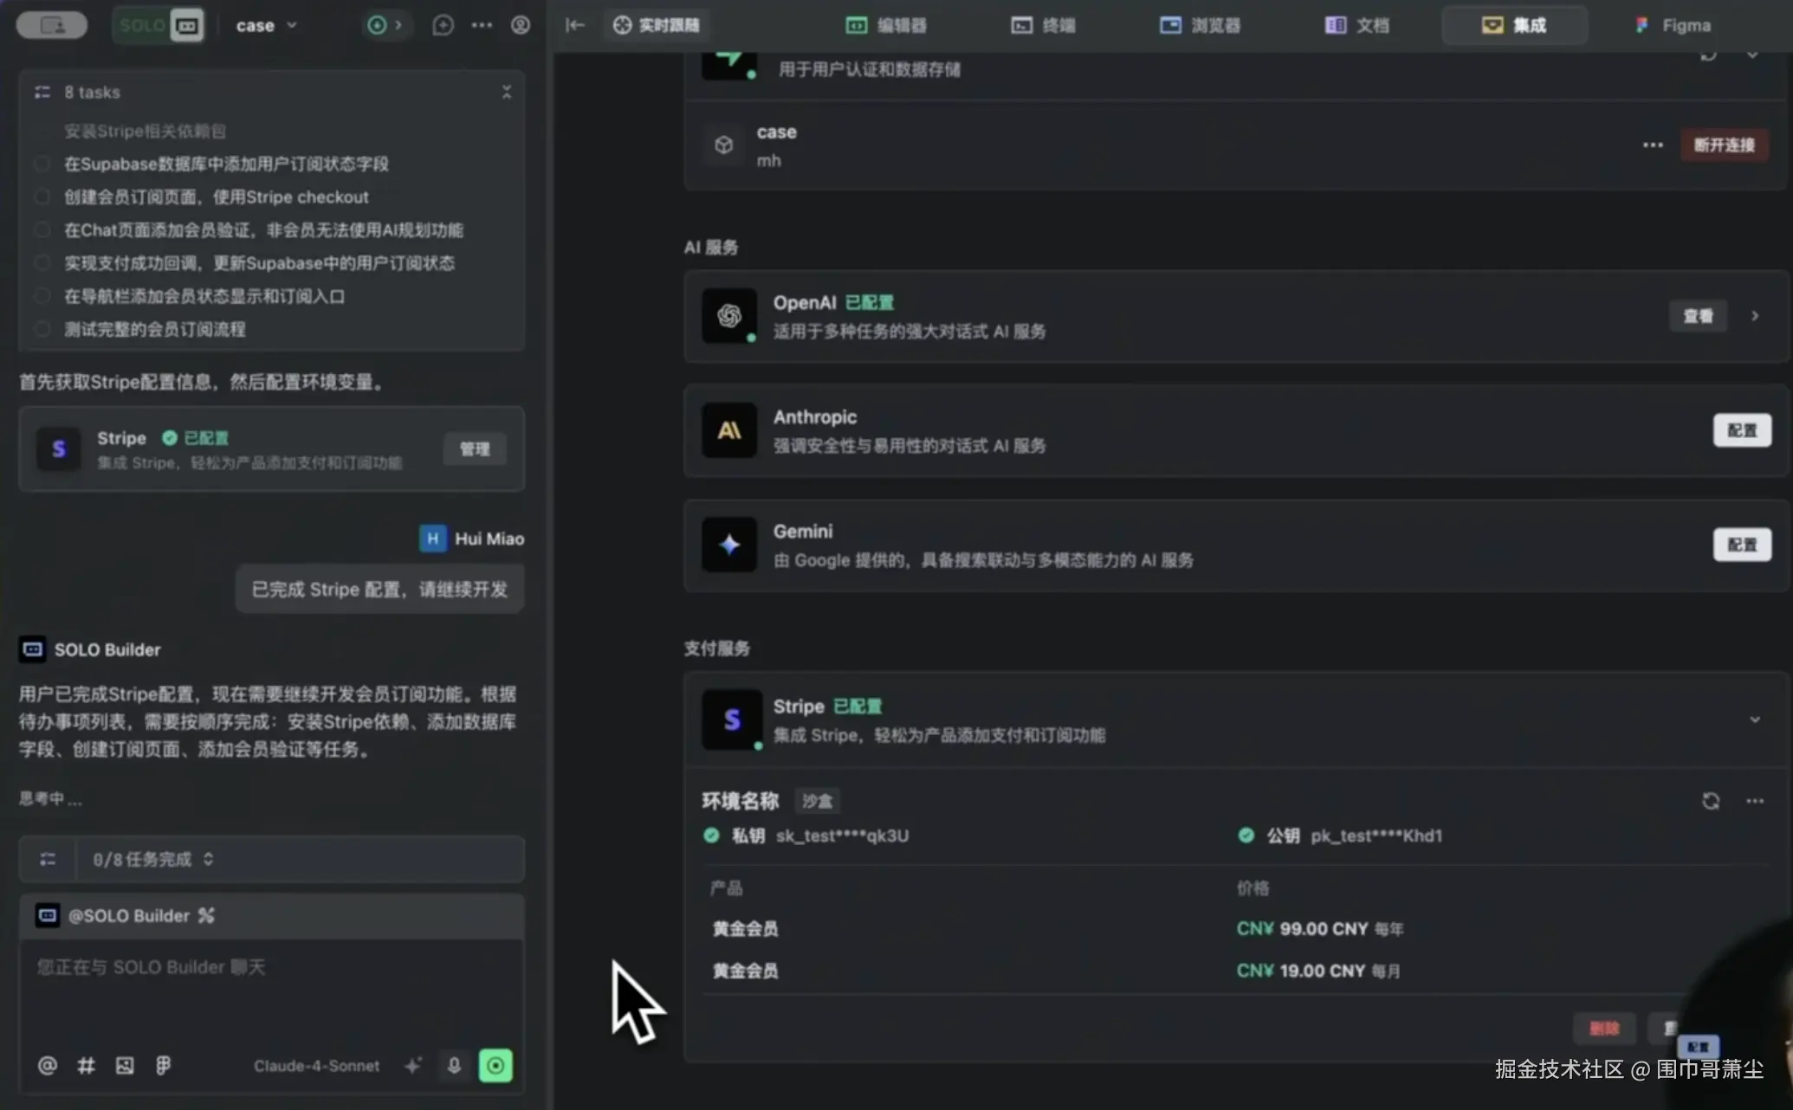1793x1110 pixels.
Task: Click 配置 to set up Anthropic
Action: [1742, 430]
